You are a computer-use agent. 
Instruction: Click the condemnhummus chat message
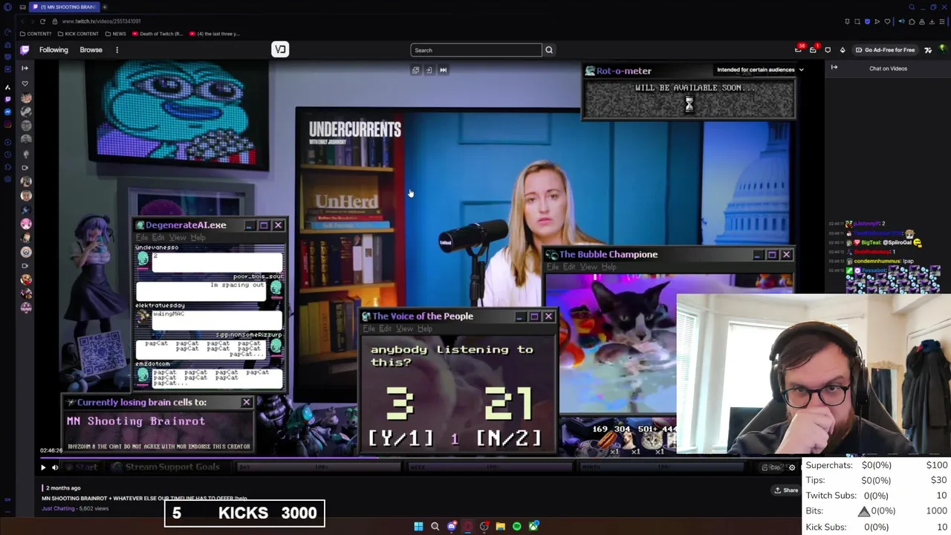[872, 262]
